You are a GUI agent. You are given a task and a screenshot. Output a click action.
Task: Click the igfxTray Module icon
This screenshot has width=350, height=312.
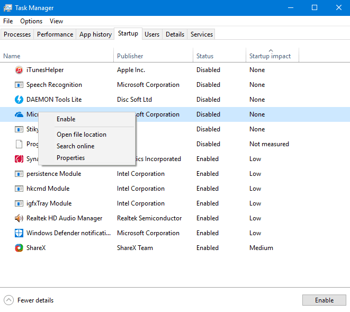pos(19,203)
